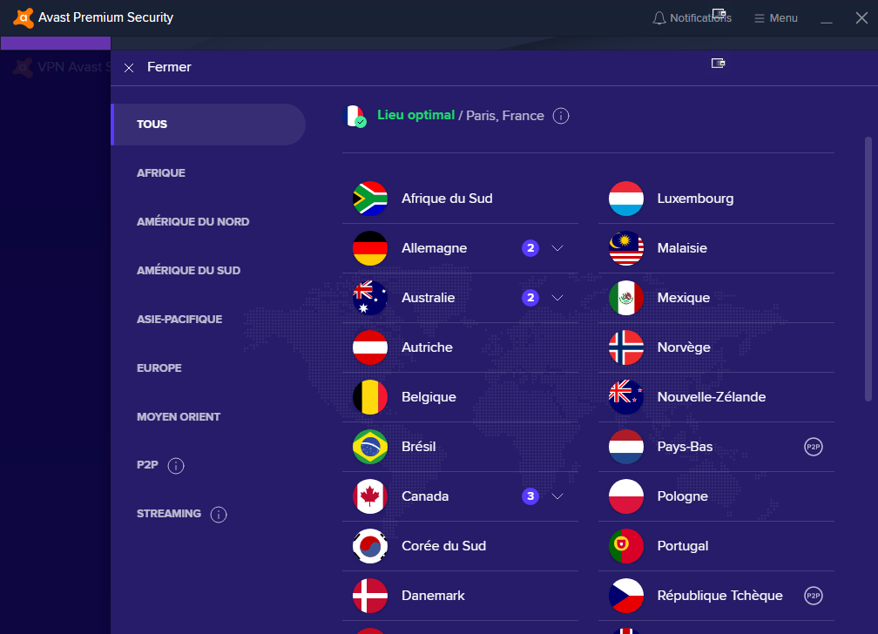Click the info icon beside Lieu optimal
The height and width of the screenshot is (634, 878).
(x=561, y=116)
